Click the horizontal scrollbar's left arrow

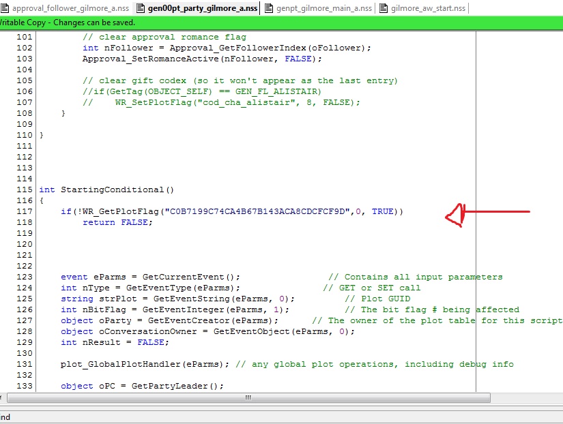2,397
